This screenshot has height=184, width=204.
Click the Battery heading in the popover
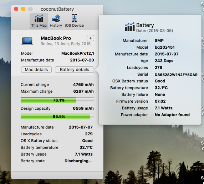pos(145,25)
